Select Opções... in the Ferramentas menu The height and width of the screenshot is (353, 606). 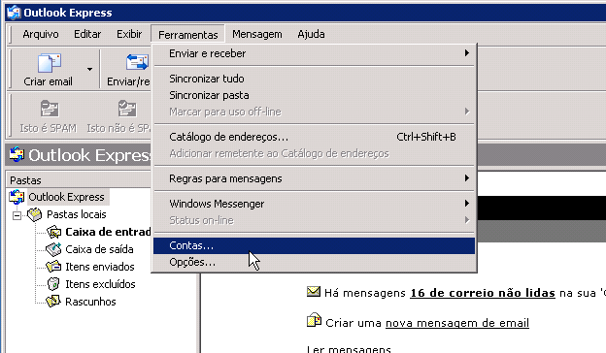tap(314, 263)
